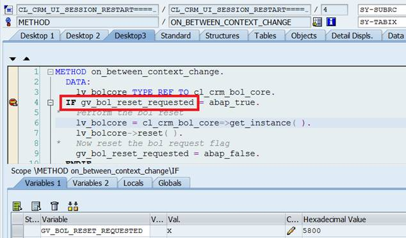Click the SY-TABIX field

(382, 22)
